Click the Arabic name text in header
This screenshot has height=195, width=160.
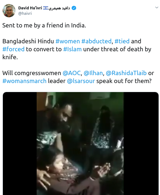(59, 8)
